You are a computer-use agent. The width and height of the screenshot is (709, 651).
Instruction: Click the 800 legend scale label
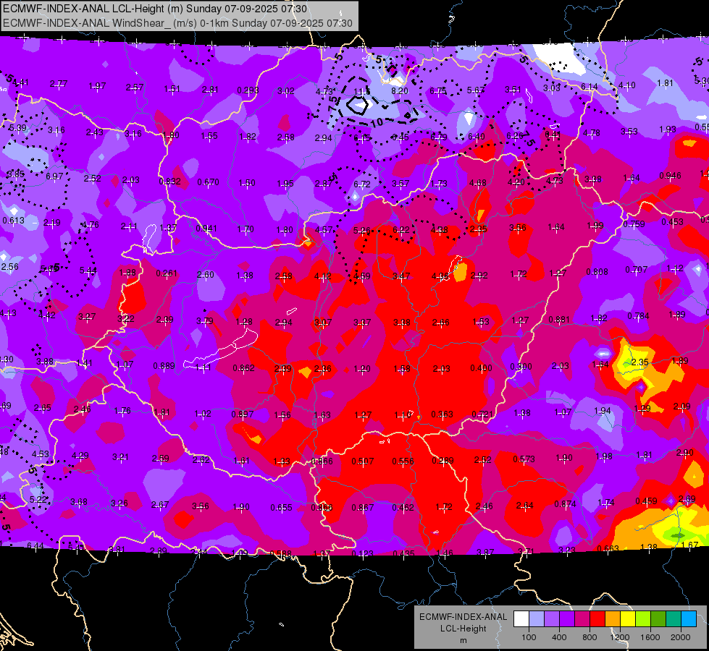point(590,637)
